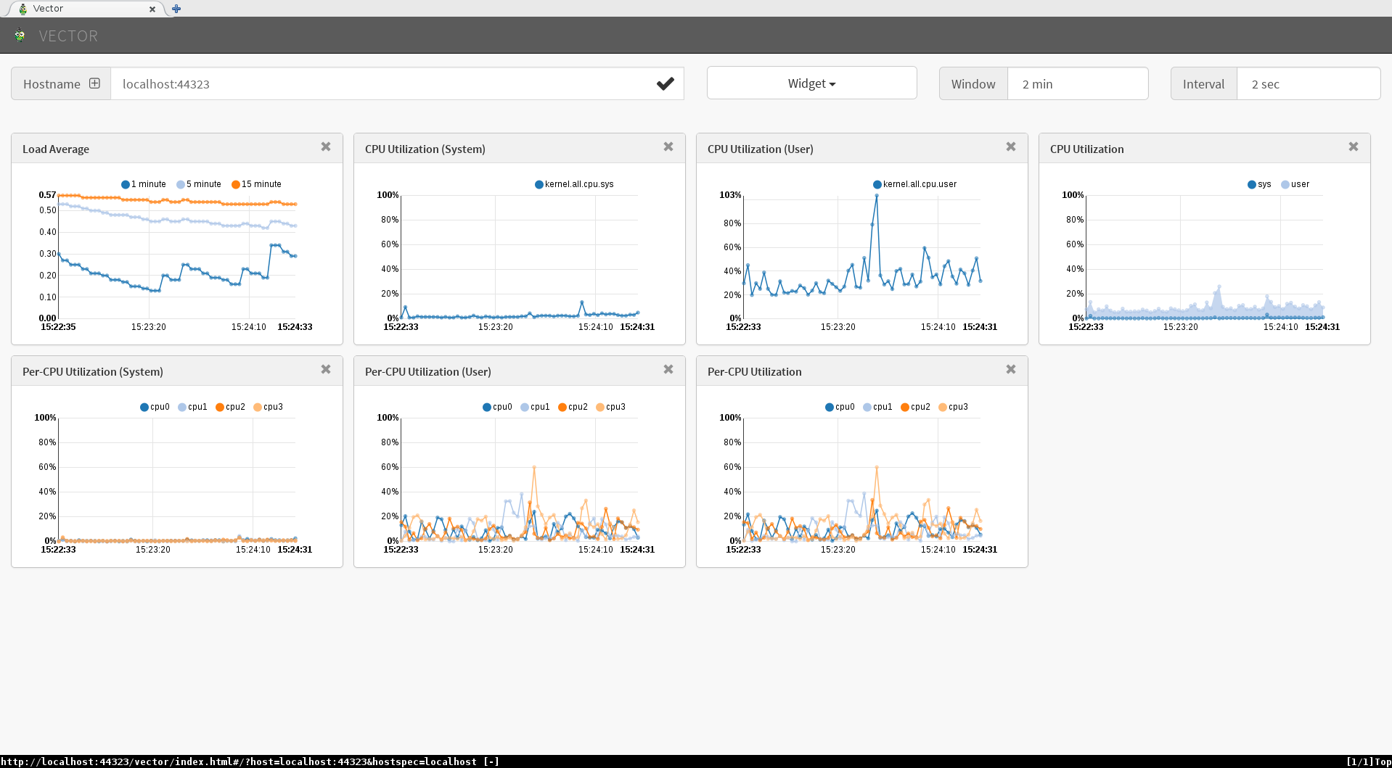
Task: Open the Window 2 min selector
Action: [1077, 84]
